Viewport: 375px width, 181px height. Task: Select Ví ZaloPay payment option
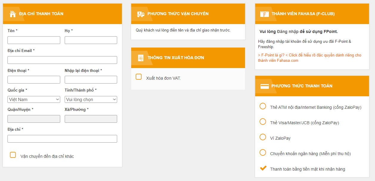click(263, 137)
